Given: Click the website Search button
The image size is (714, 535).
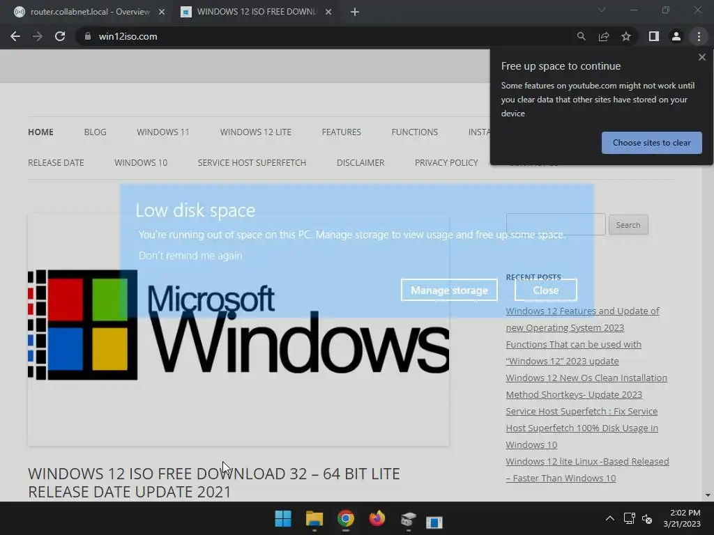Looking at the screenshot, I should [628, 225].
